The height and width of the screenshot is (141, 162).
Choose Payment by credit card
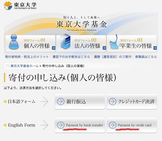point(132,125)
